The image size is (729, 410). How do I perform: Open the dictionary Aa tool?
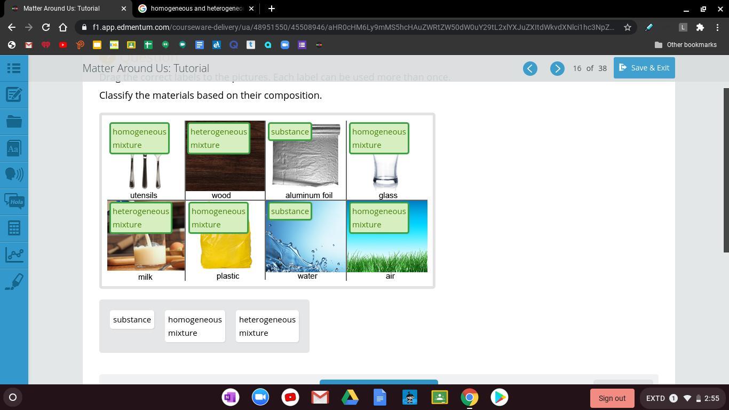coord(14,148)
